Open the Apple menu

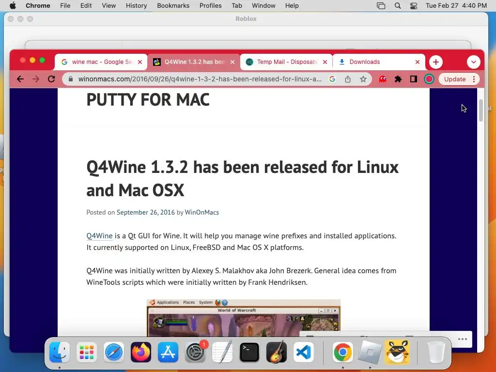tap(13, 6)
